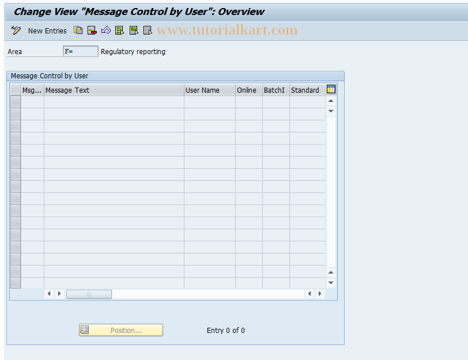Toggle Display/Change mode pencil icon
This screenshot has height=360, width=468.
coord(16,31)
